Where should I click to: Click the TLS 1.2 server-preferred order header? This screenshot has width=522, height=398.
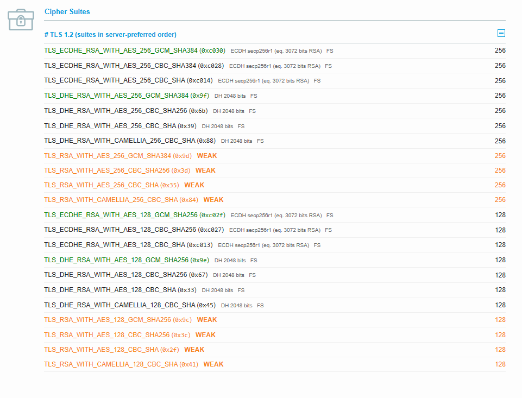tap(110, 35)
